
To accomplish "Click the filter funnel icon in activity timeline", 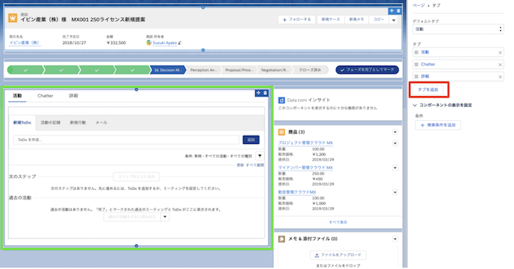I will click(260, 156).
